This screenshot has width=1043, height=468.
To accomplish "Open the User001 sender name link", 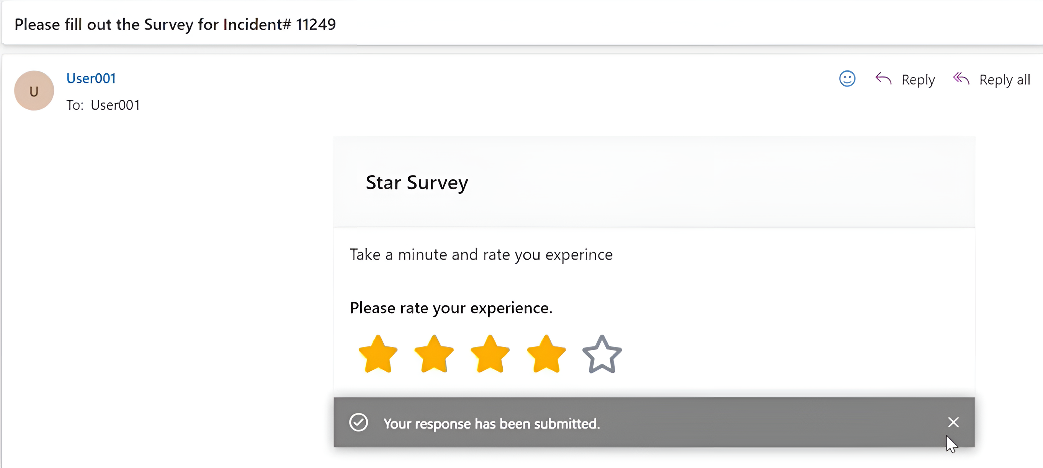I will [91, 78].
